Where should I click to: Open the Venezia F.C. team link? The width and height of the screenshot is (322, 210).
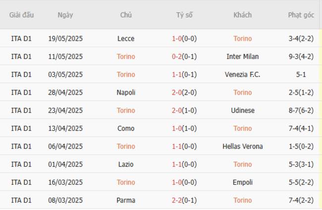pos(243,74)
